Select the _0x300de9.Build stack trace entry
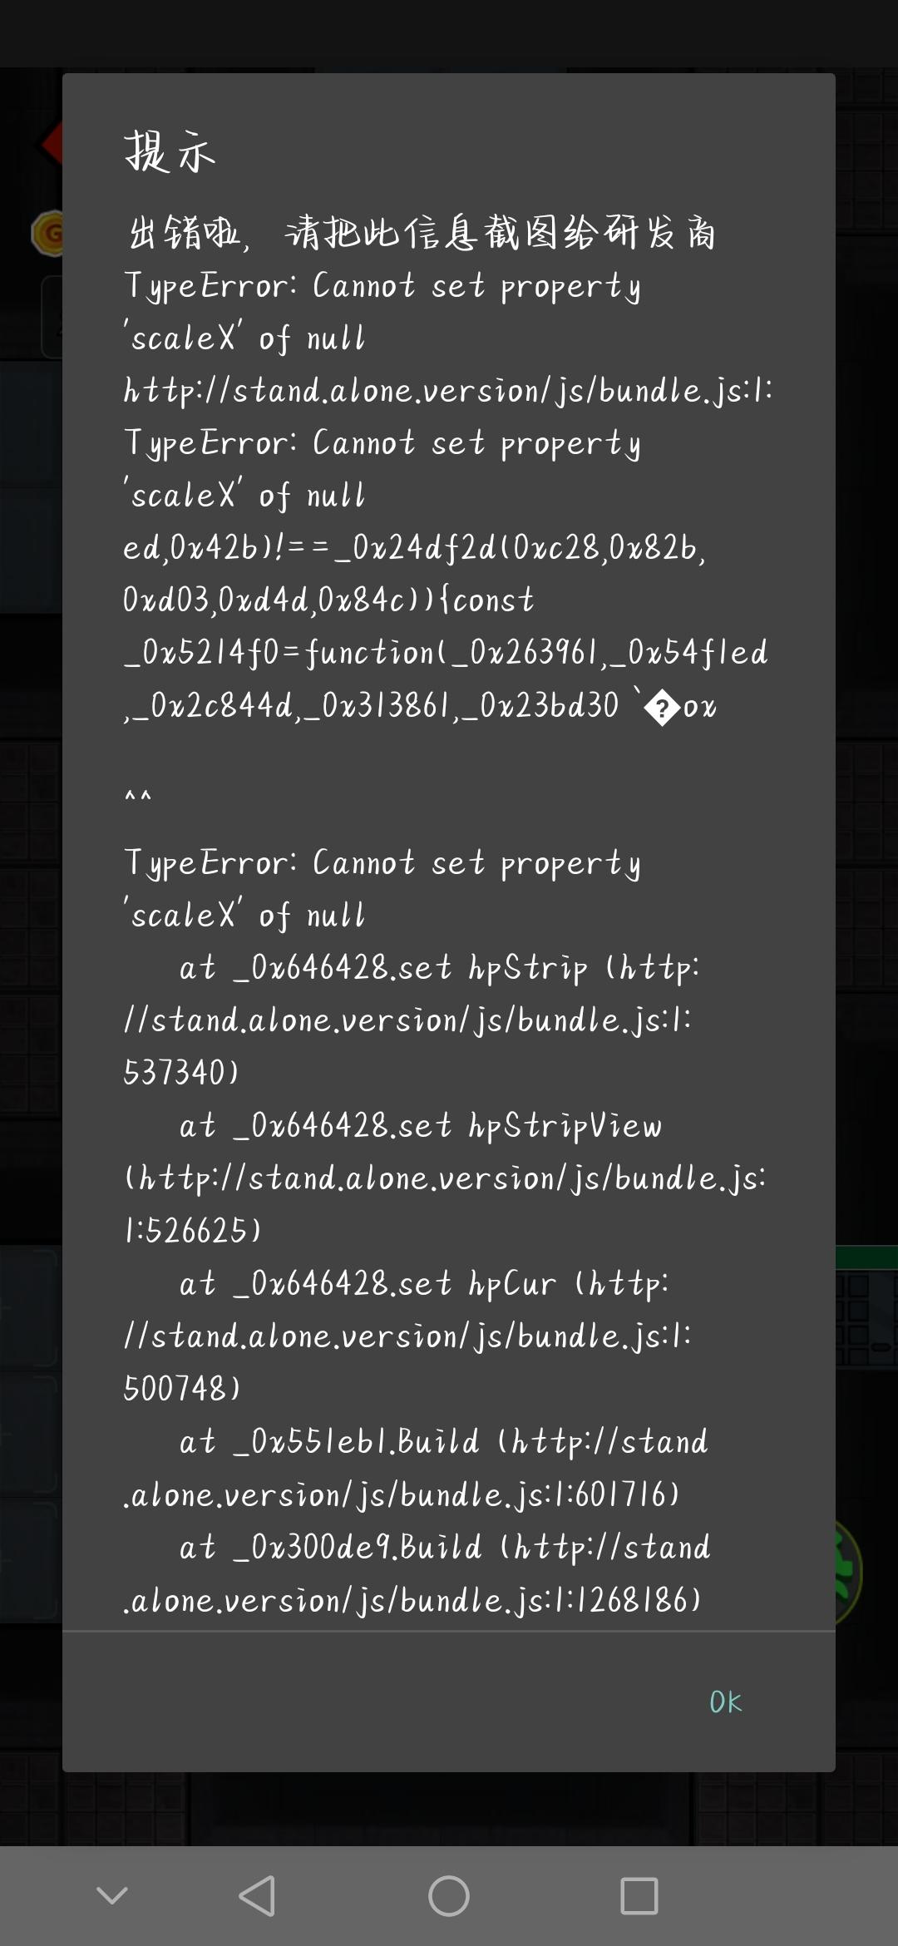The height and width of the screenshot is (1946, 898). [417, 1573]
